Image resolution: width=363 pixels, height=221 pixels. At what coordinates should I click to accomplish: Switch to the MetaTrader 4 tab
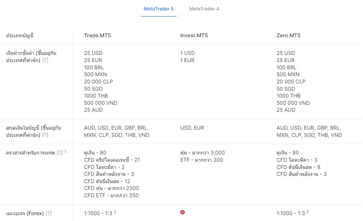click(204, 9)
